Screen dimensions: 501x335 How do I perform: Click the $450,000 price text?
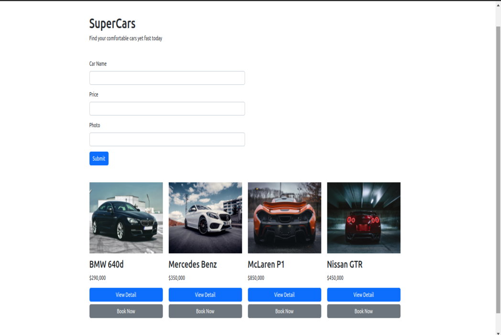(x=335, y=278)
